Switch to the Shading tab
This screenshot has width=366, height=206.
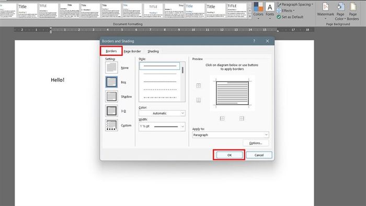point(153,51)
